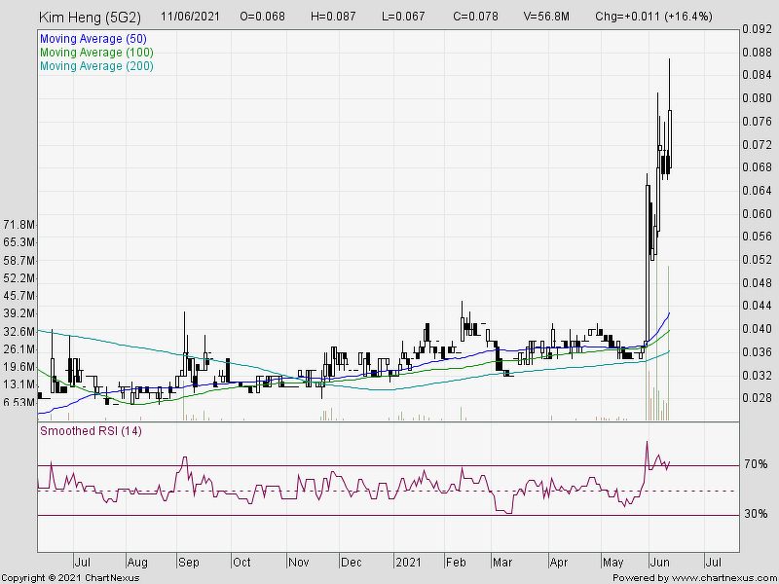Click the 'Smoothed RSI (14)' indicator label
Image resolution: width=779 pixels, height=584 pixels.
(91, 431)
